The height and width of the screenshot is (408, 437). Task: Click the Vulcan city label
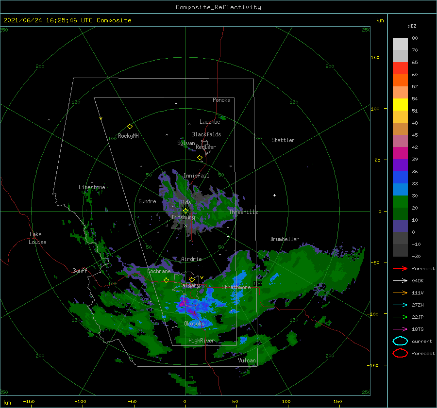(247, 360)
